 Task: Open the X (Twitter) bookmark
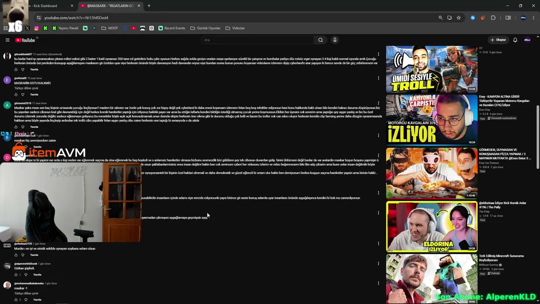click(27, 28)
